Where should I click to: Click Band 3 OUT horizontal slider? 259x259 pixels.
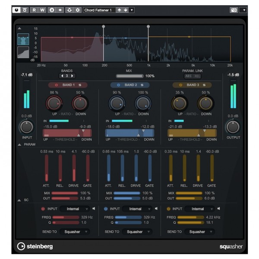tap(189, 198)
